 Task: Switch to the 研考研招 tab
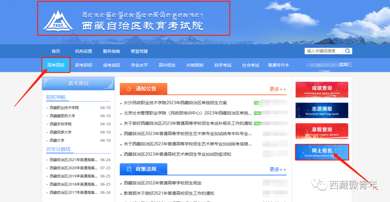pos(83,65)
